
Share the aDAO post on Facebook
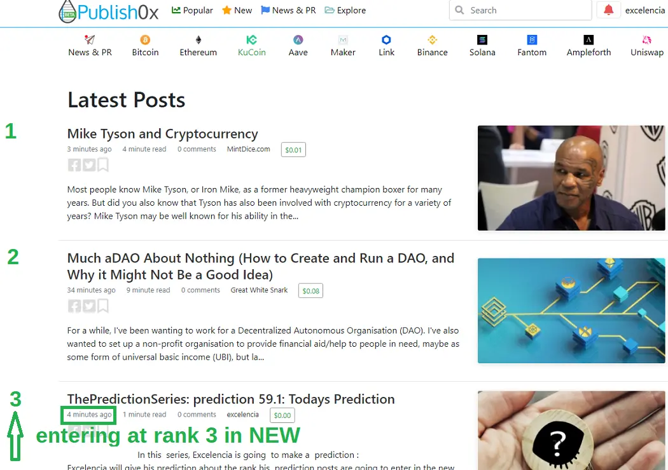coord(74,306)
